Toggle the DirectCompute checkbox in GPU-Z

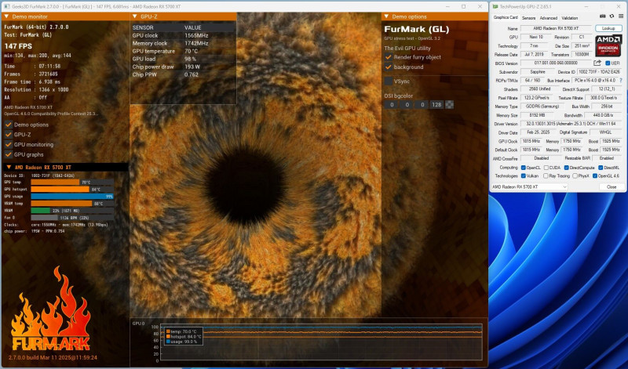click(x=566, y=168)
